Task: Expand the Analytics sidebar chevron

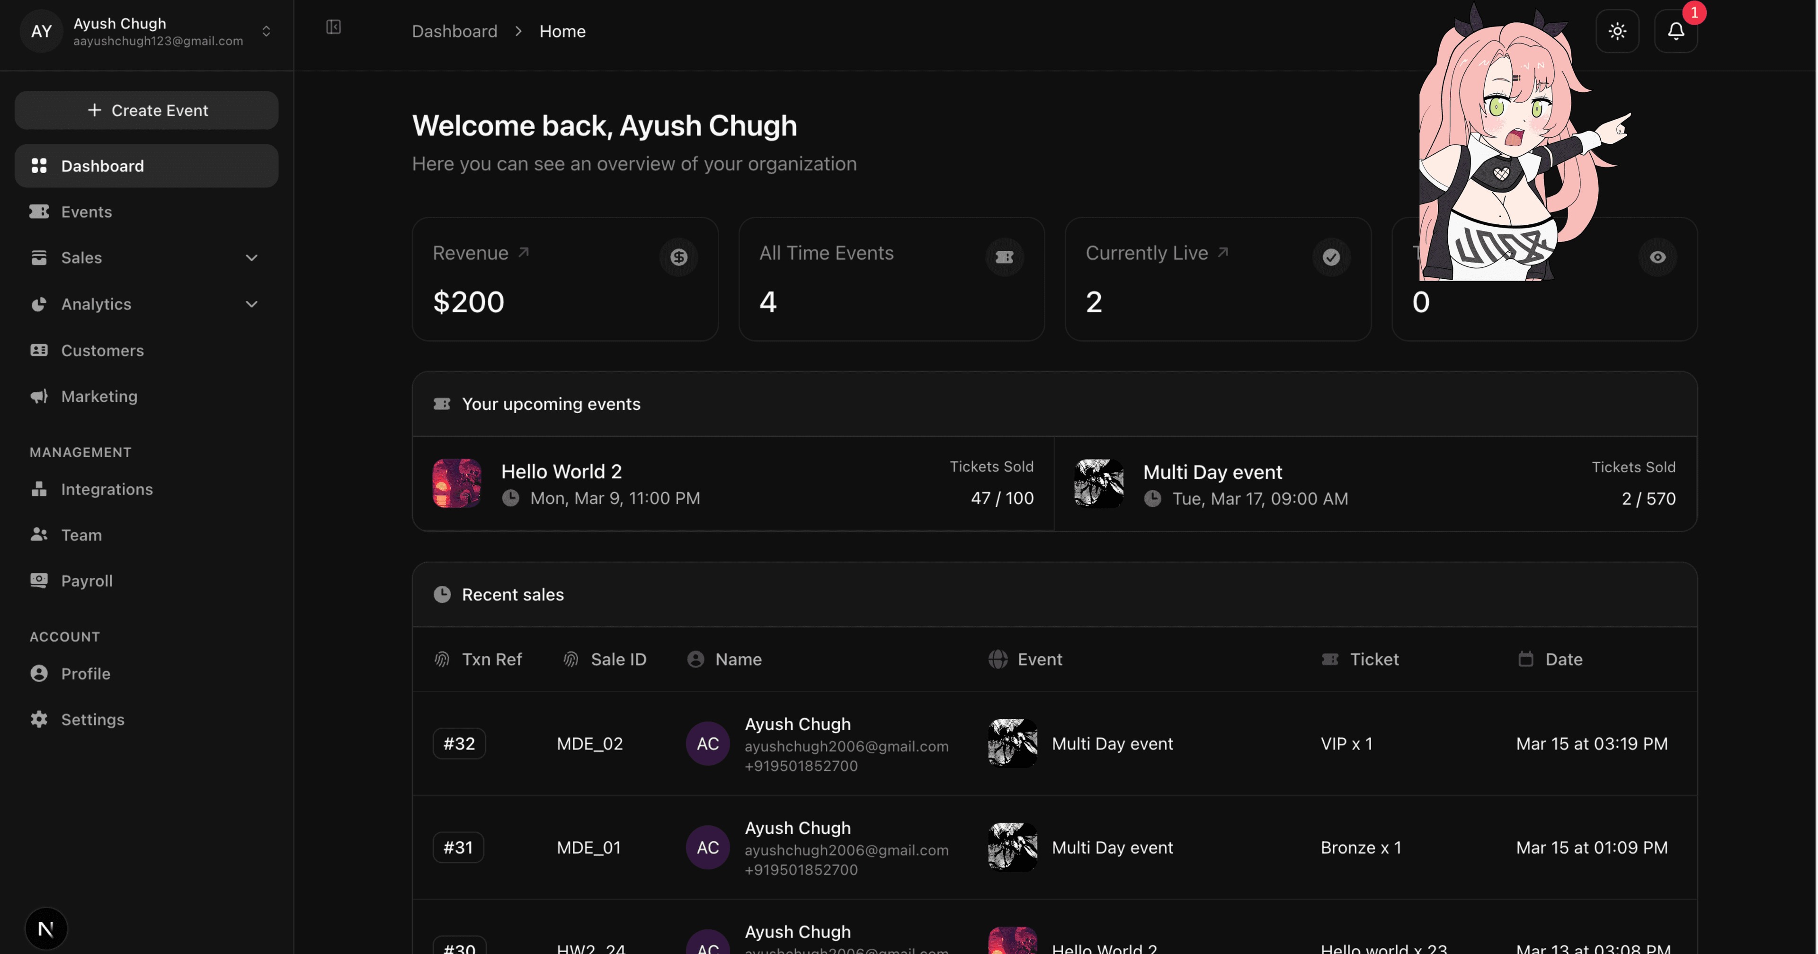Action: point(252,304)
